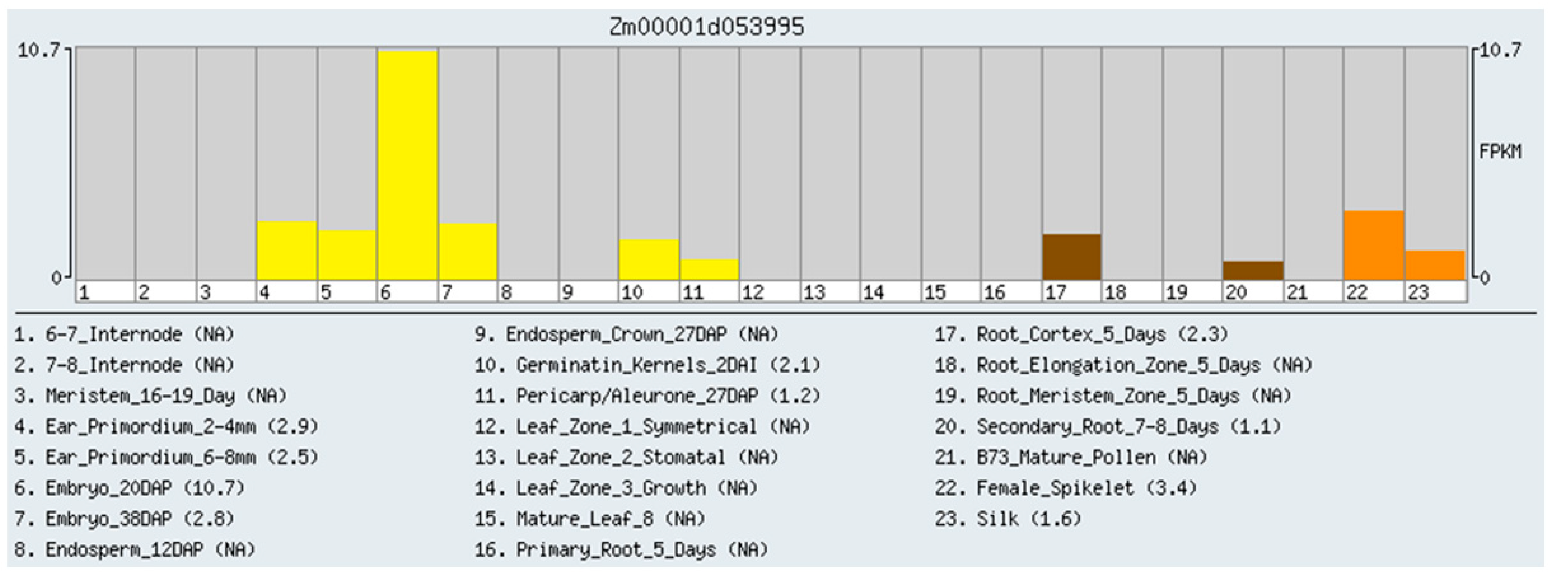Image resolution: width=1553 pixels, height=576 pixels.
Task: Select the x-axis label 15
Action: 934,293
